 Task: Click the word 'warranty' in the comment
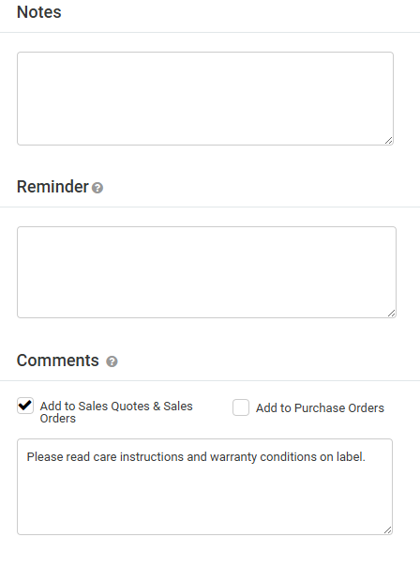[233, 457]
